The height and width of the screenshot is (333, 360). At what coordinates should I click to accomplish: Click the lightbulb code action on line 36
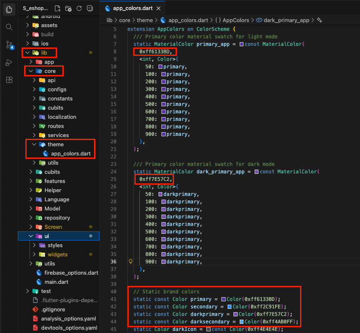pyautogui.click(x=130, y=262)
